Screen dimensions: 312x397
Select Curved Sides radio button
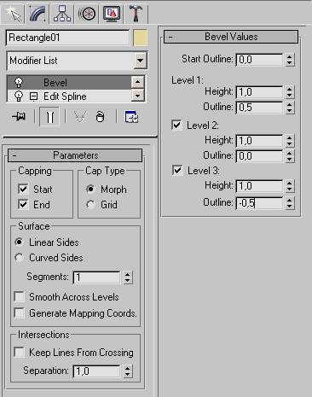[19, 258]
